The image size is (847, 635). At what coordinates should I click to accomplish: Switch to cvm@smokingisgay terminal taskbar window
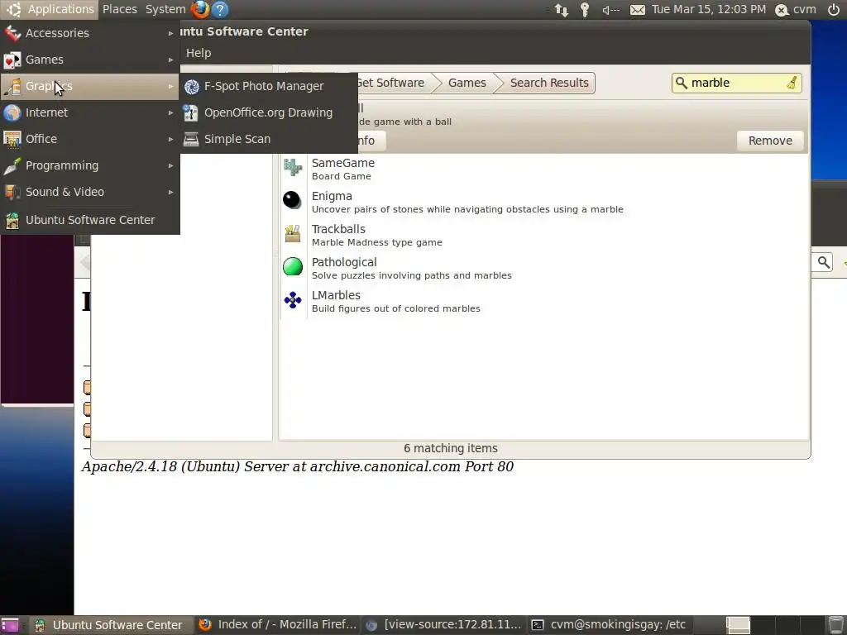point(610,625)
